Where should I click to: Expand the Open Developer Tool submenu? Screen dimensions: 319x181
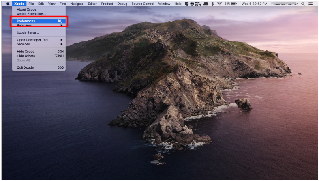[39, 40]
